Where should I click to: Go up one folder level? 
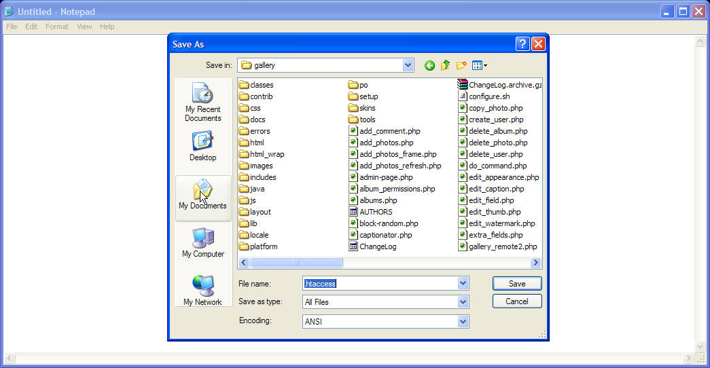(x=445, y=66)
